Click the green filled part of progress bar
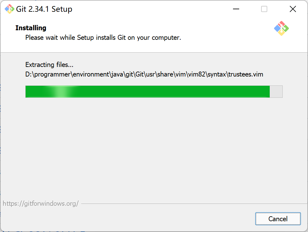Screen dimensions: 308x232 pos(148,92)
